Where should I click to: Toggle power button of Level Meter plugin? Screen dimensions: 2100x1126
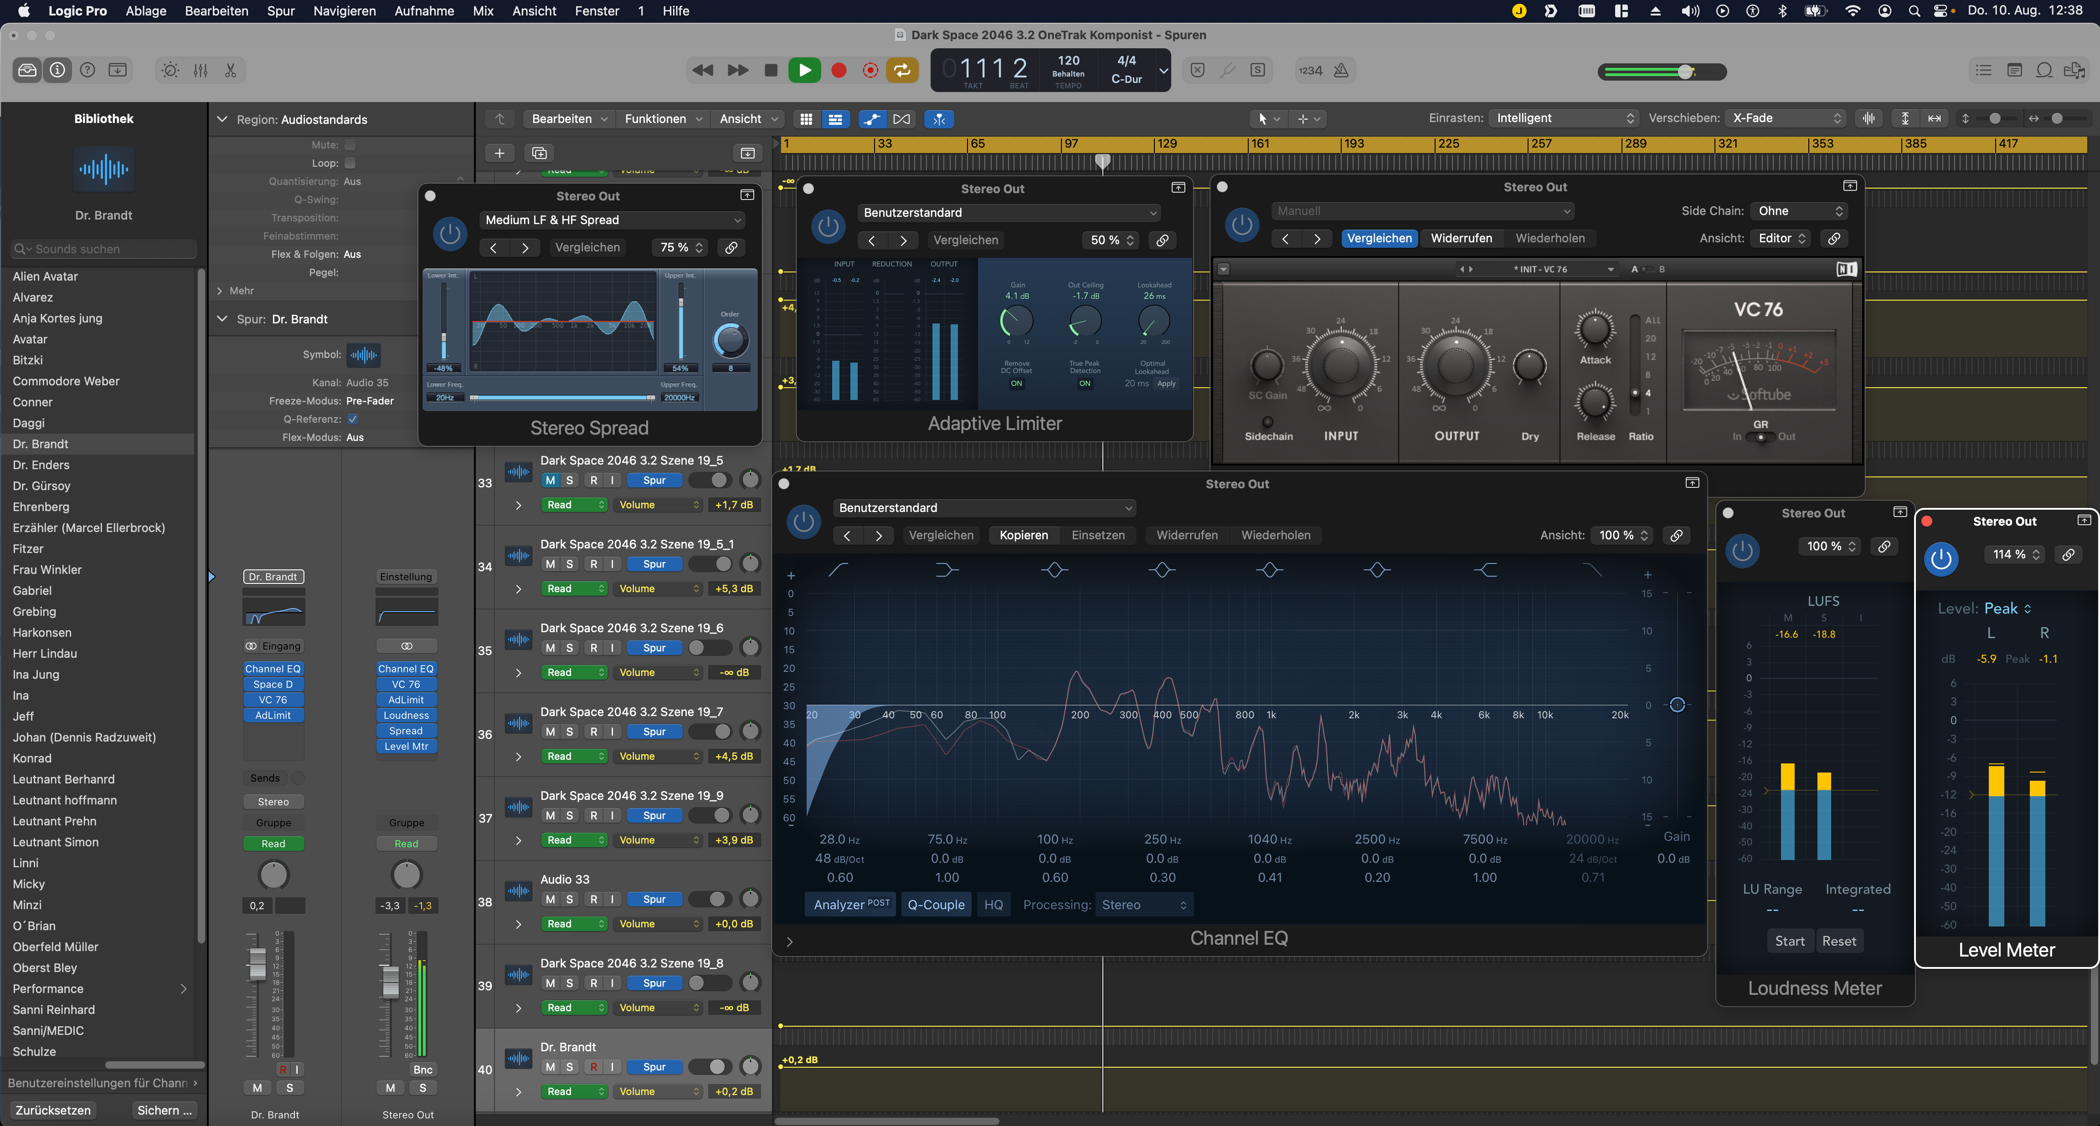tap(1941, 559)
